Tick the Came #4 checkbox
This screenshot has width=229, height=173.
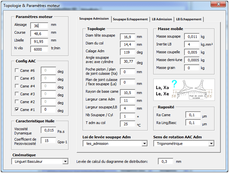click(x=17, y=86)
